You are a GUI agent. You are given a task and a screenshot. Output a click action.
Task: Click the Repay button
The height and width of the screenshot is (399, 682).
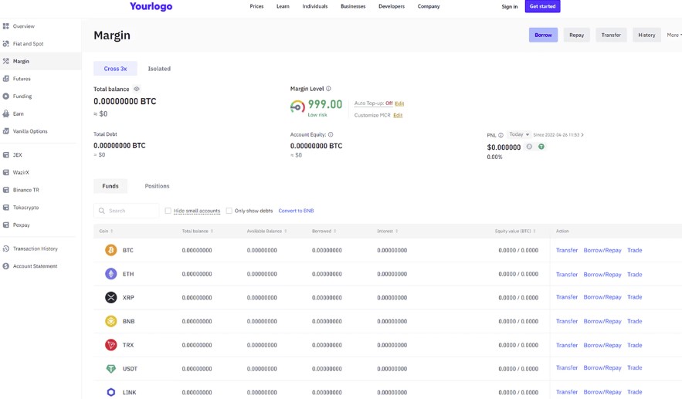coord(577,36)
